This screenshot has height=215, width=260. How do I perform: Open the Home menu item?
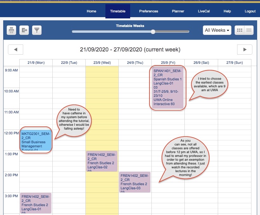(91, 11)
